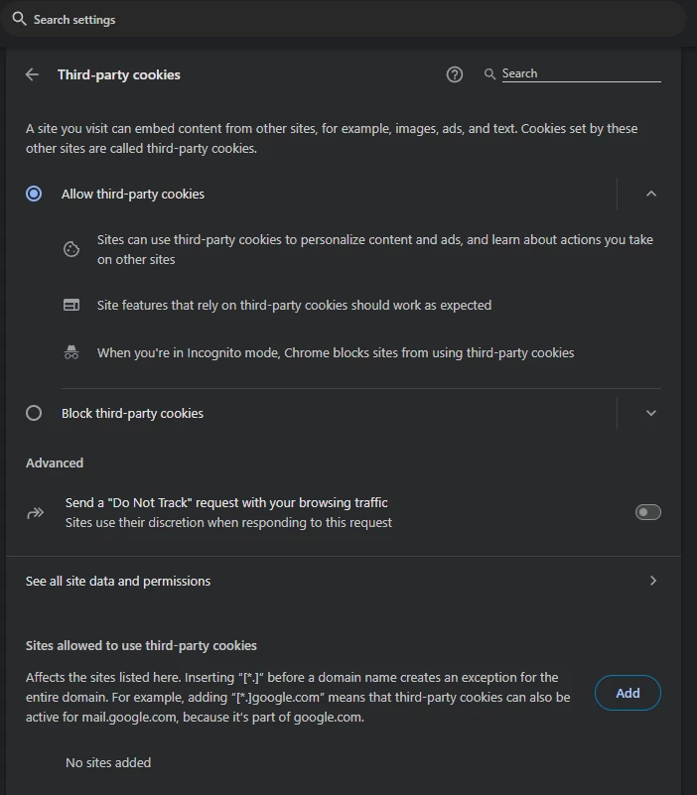Click the back arrow beside Third-party cookies
This screenshot has height=795, width=697.
point(33,74)
